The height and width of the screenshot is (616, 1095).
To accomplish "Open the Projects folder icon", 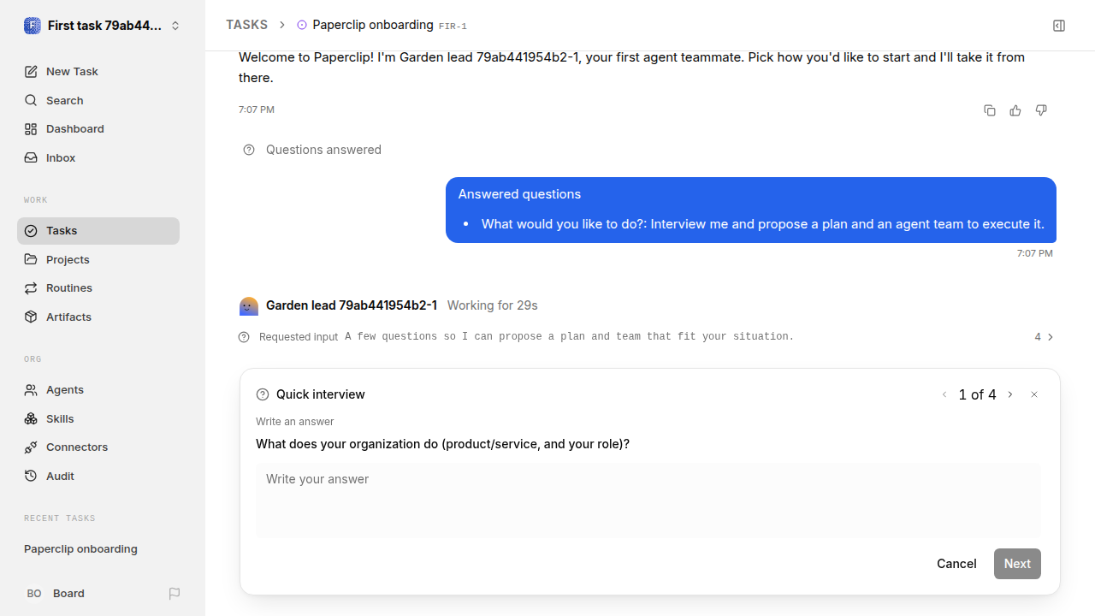I will (x=31, y=259).
